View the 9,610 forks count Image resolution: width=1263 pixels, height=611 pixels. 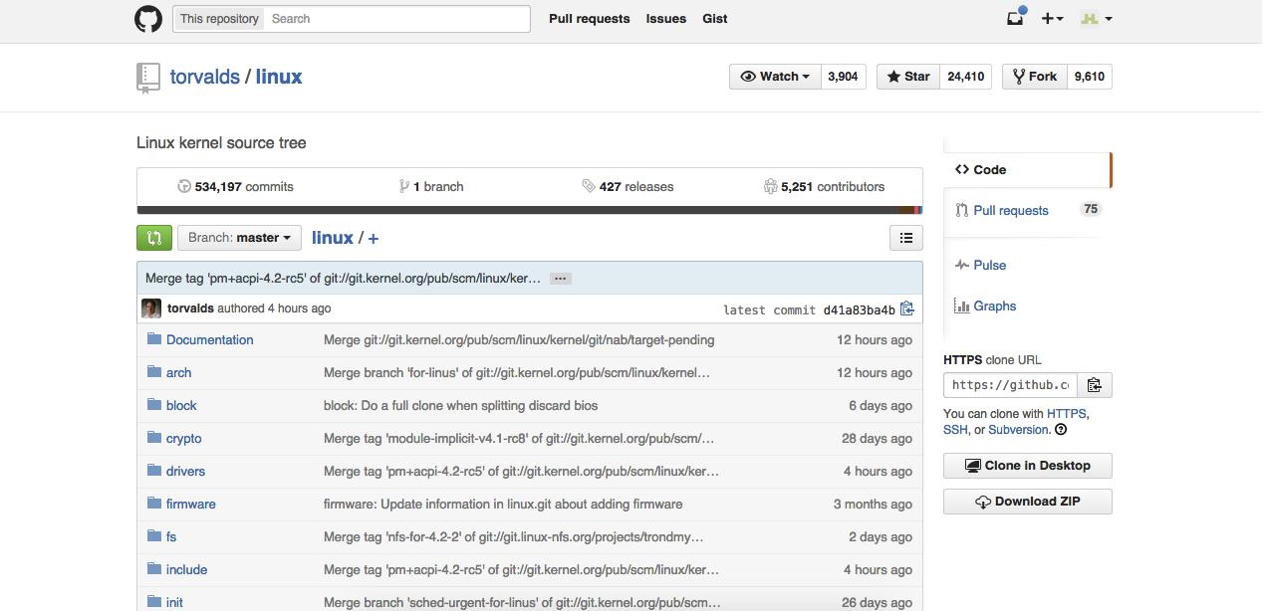click(1089, 77)
